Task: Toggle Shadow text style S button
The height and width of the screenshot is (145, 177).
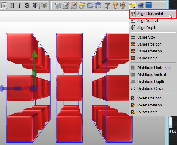Action: [27, 5]
